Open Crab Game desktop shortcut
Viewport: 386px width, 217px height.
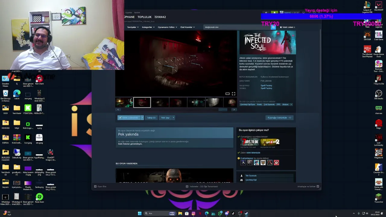pyautogui.click(x=378, y=36)
